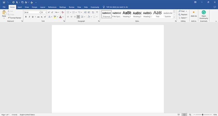Click the Multilevel List icon
Screen dimensions: 218x116
point(79,12)
